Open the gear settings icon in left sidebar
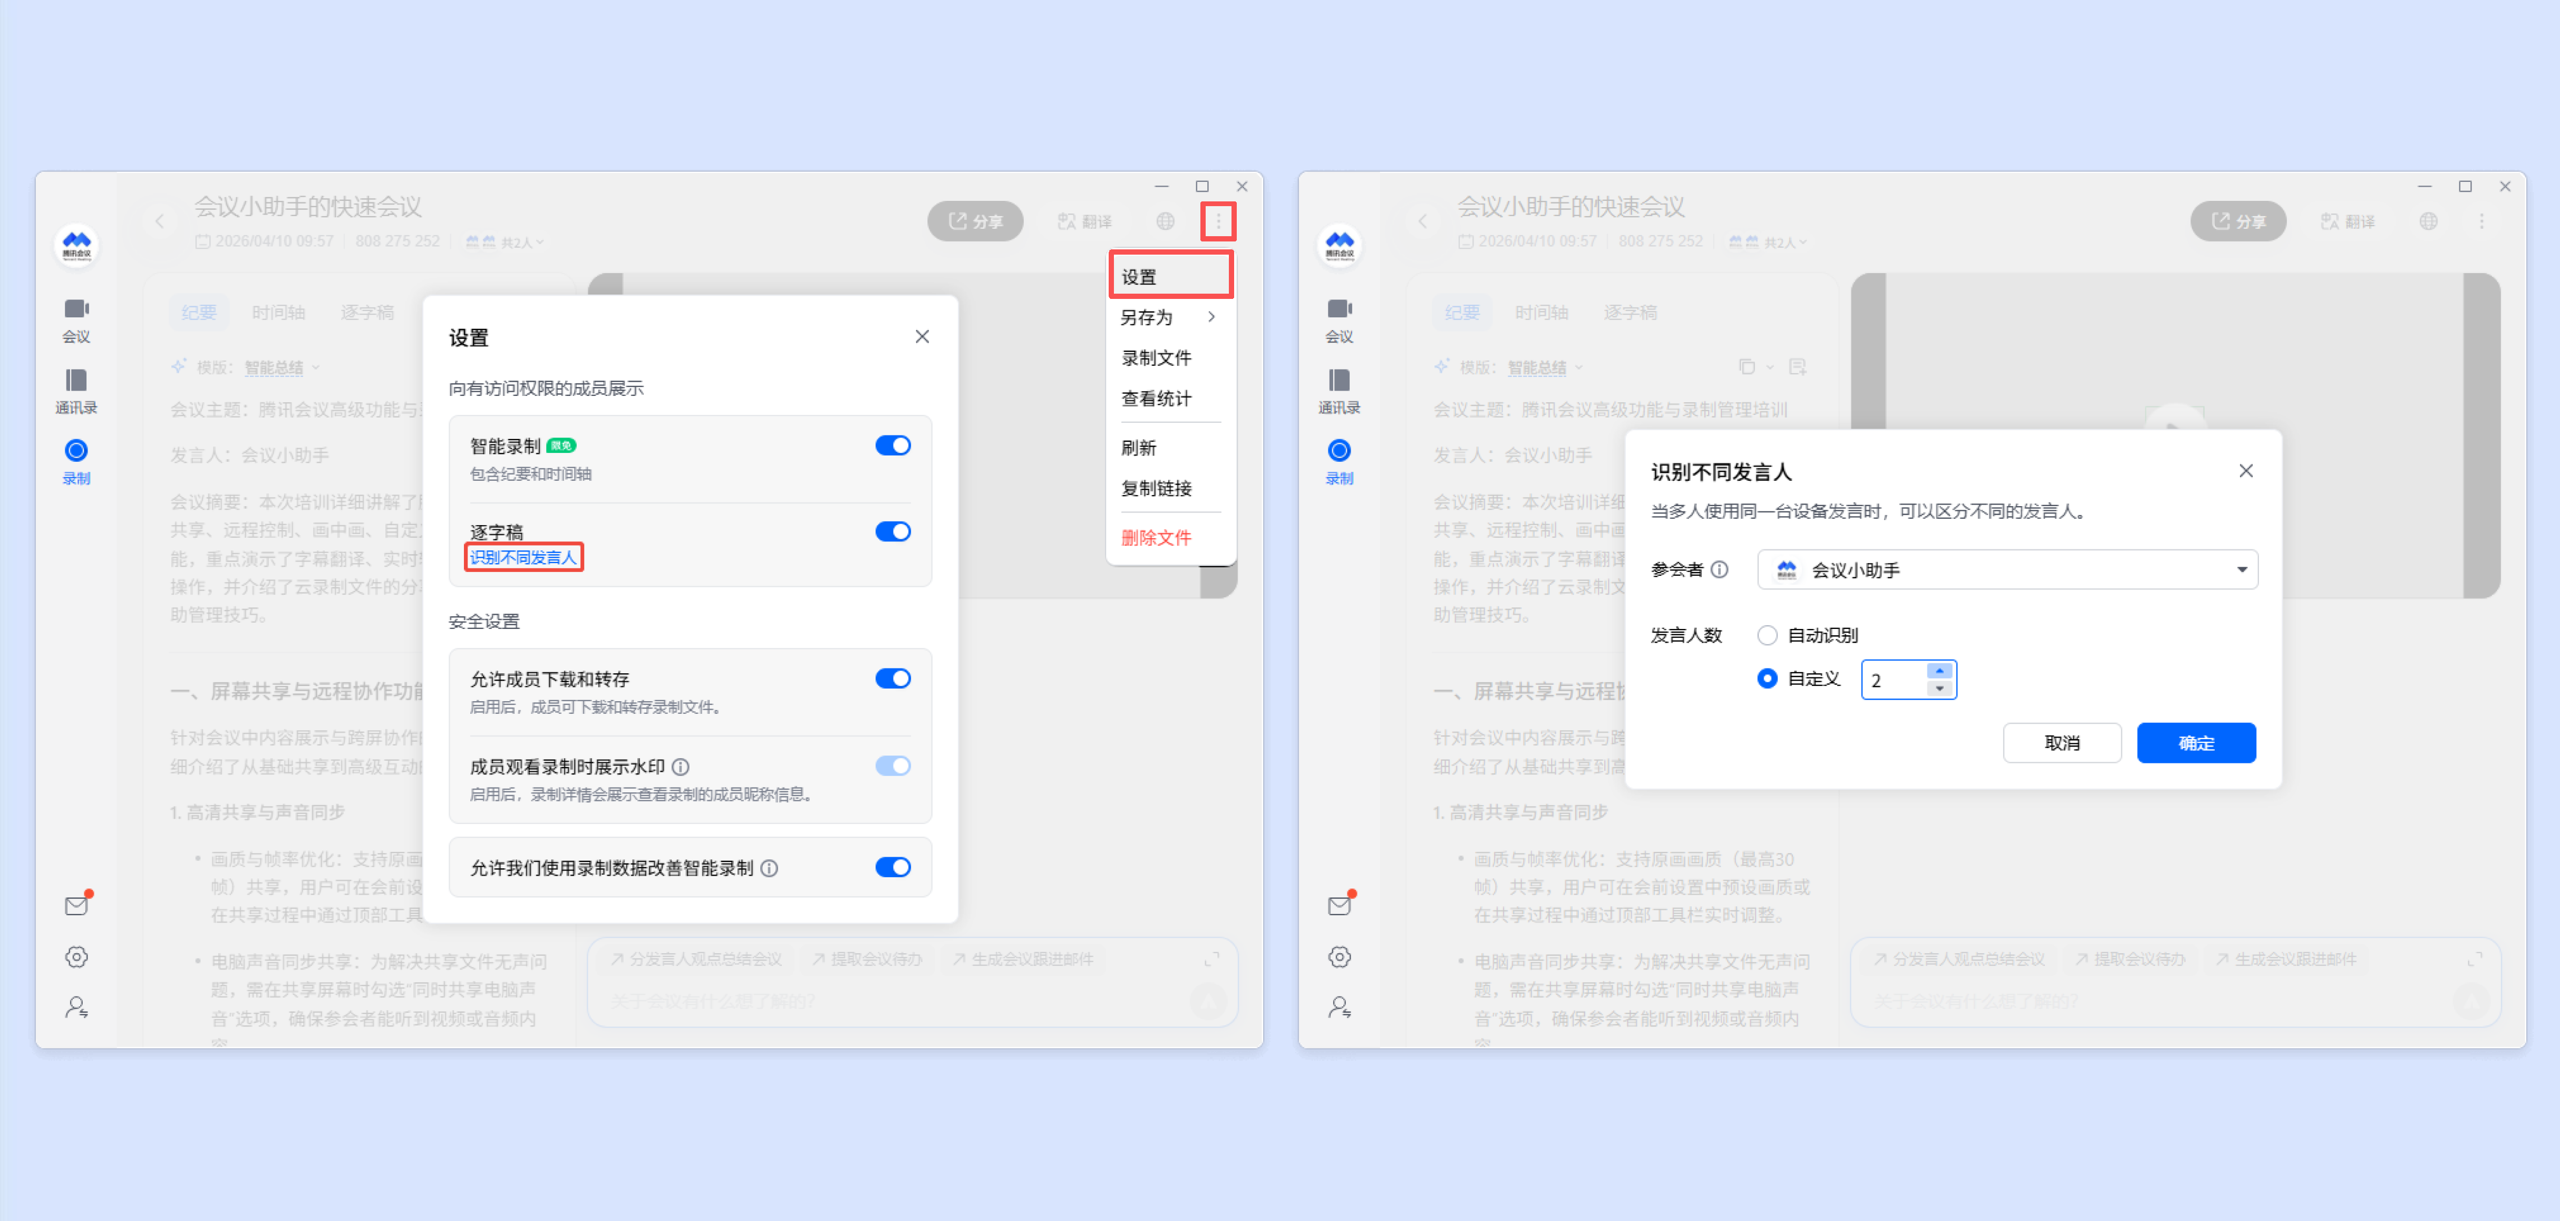 click(x=76, y=957)
